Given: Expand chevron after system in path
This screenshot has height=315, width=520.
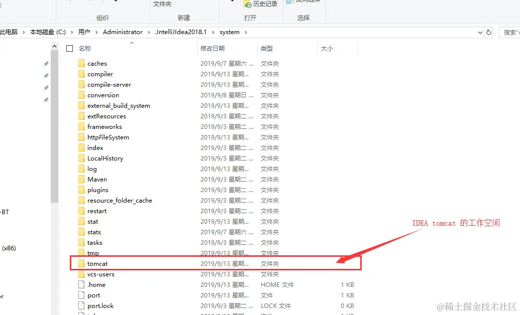Looking at the screenshot, I should pyautogui.click(x=246, y=32).
